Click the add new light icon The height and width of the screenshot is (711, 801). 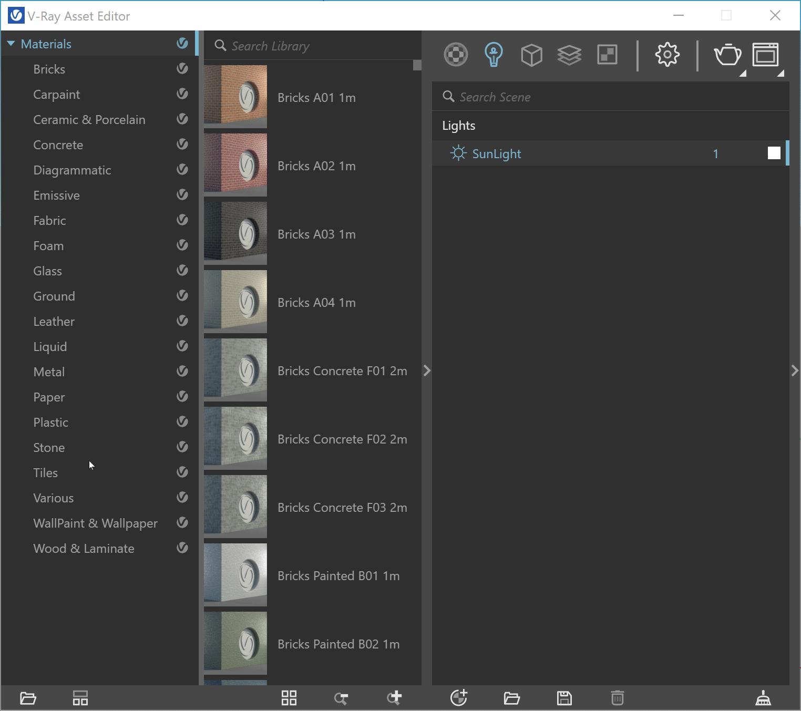point(459,697)
